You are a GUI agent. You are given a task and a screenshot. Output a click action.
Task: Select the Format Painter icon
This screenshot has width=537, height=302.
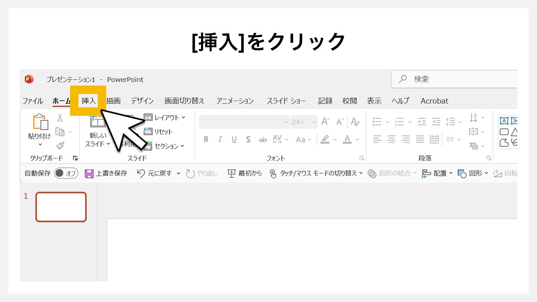[x=60, y=145]
